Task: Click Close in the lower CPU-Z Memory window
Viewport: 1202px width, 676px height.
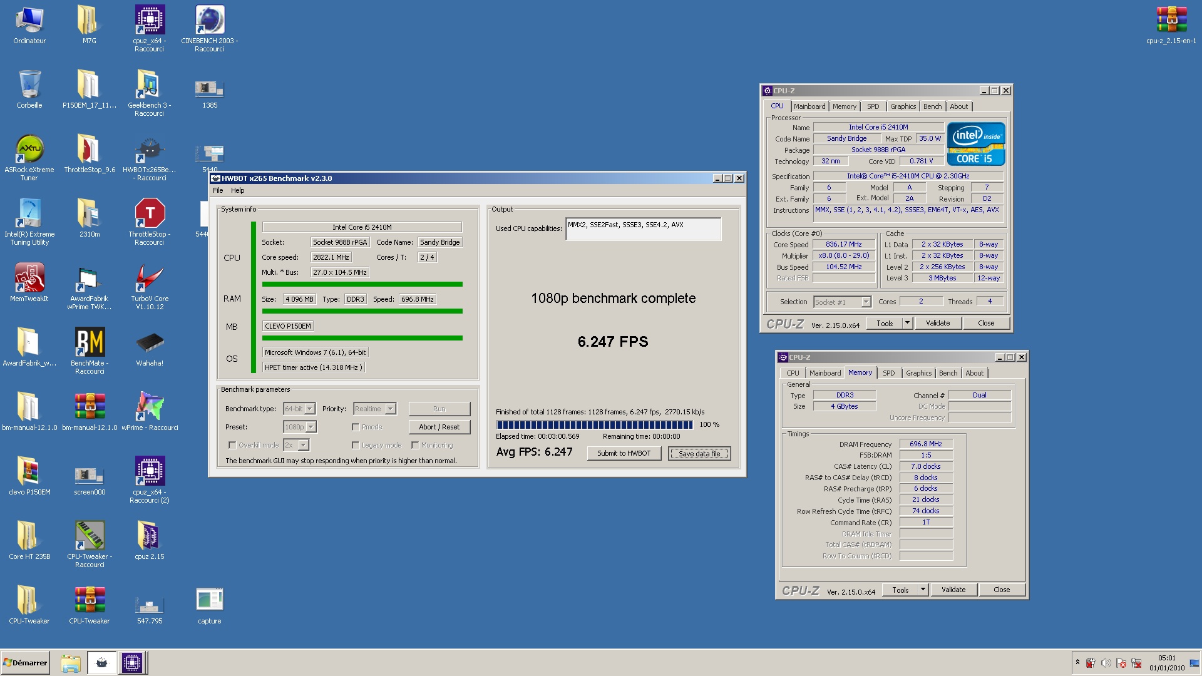Action: click(x=1002, y=590)
